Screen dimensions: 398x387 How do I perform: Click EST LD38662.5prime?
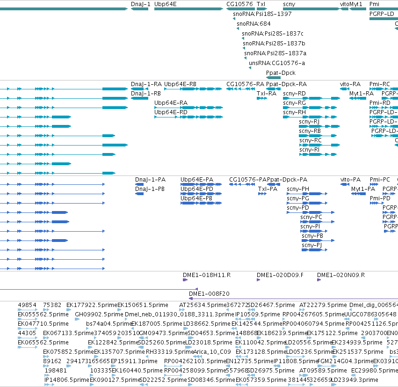click(x=186, y=329)
